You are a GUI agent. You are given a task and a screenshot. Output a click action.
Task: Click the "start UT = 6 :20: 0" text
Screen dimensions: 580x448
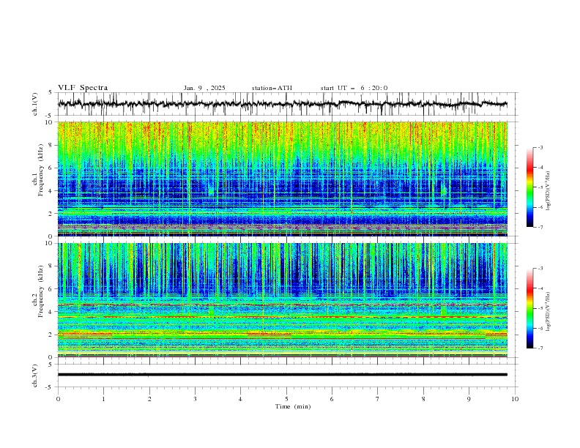[354, 88]
